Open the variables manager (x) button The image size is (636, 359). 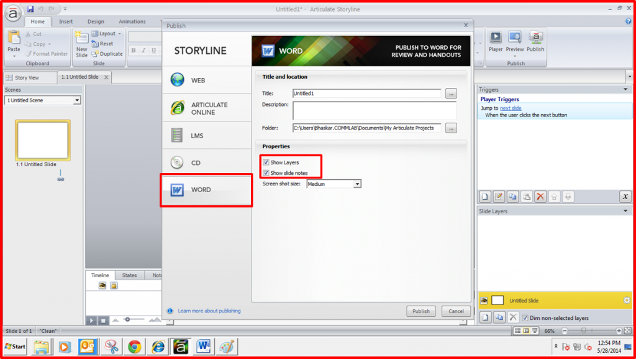(x=625, y=197)
